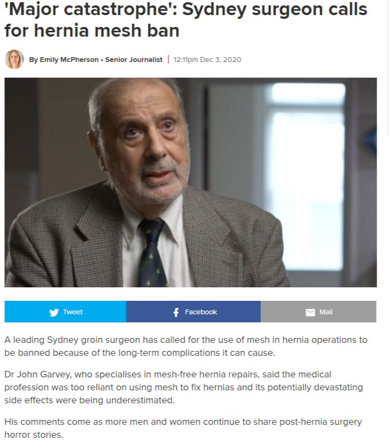Click the Facebook 'f' logo icon
This screenshot has height=448, width=389.
(176, 312)
